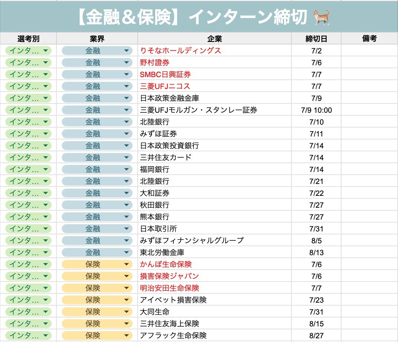Open 金融 dropdown in 北陸銀行 7/10 row
The image size is (398, 342).
coord(97,122)
